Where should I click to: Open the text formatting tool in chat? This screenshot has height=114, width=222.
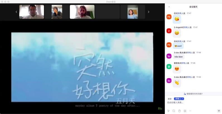point(168,111)
